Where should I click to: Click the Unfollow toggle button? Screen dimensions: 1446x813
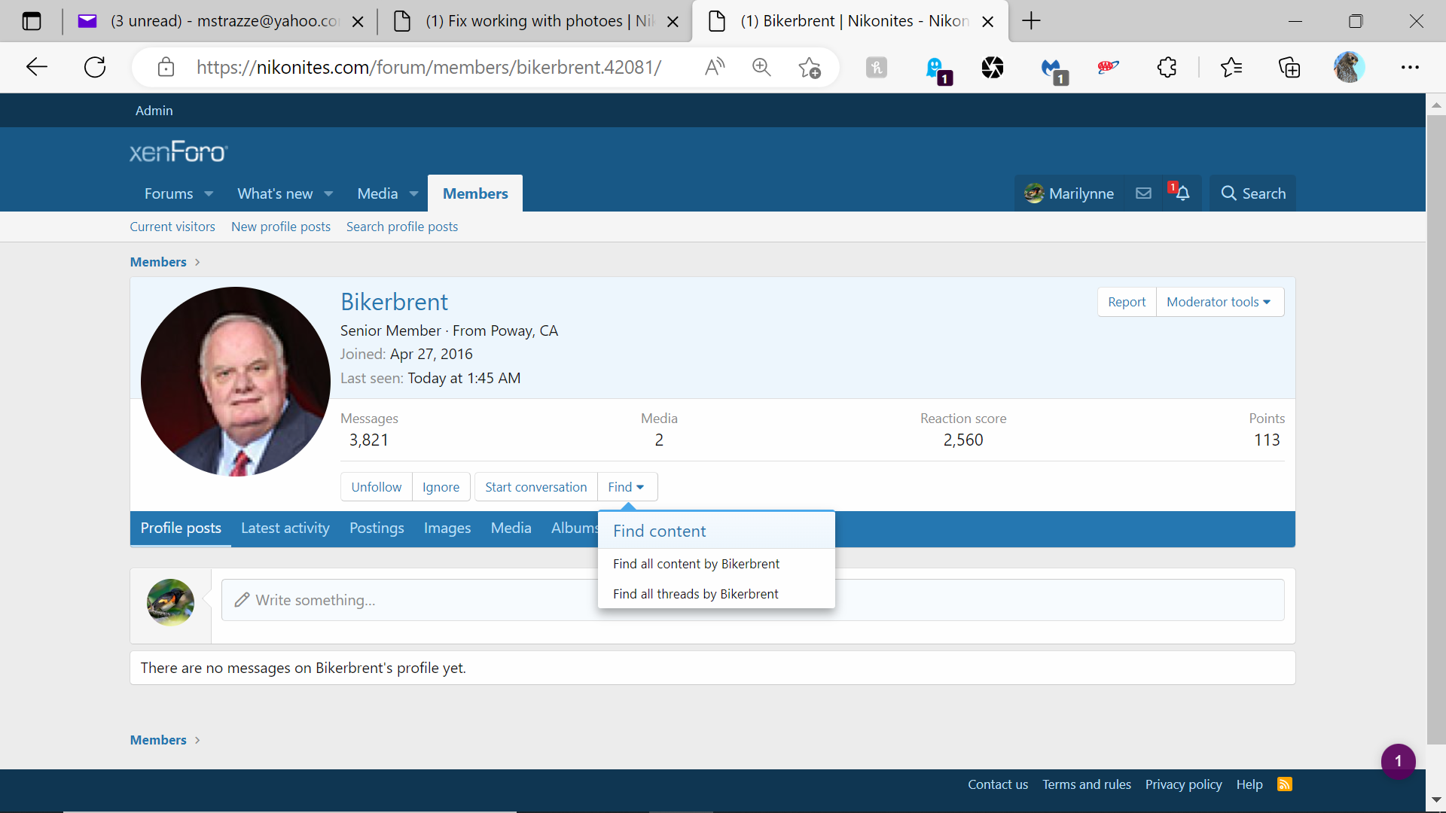376,487
